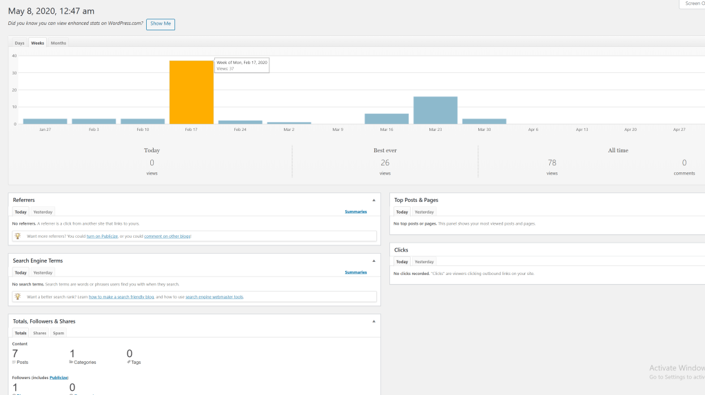Open 'search engine webmaster tools' link

(x=214, y=297)
